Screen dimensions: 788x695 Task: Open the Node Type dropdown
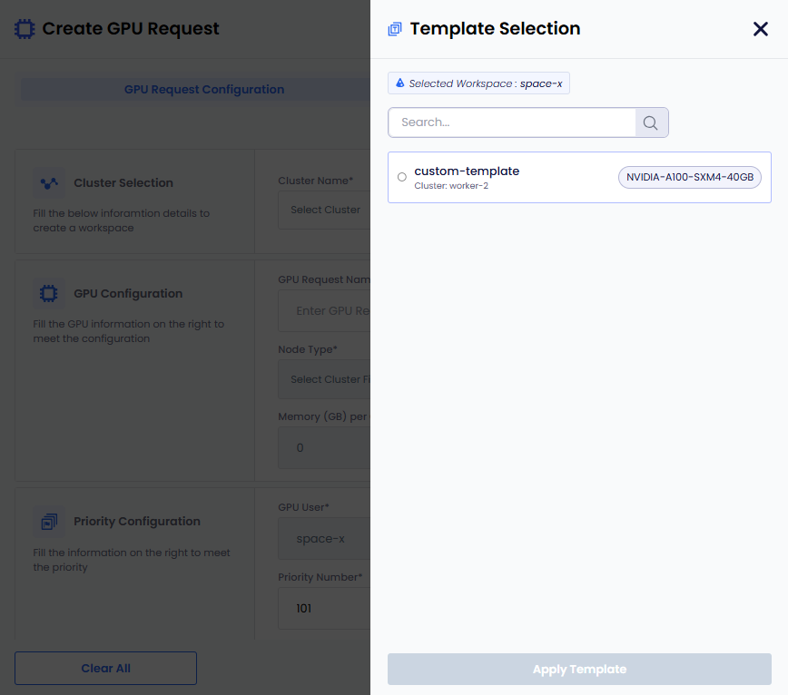tap(324, 379)
